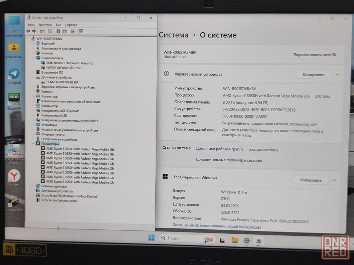Select NVIDIA GeForce GTX 1650 adapter
This screenshot has width=354, height=265.
point(64,67)
